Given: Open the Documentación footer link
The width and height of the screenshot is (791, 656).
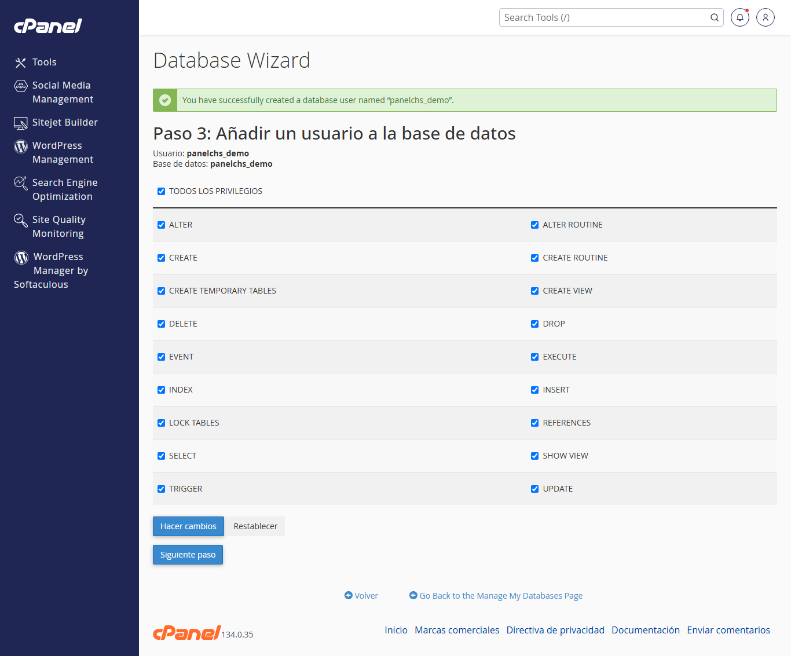Looking at the screenshot, I should (646, 630).
